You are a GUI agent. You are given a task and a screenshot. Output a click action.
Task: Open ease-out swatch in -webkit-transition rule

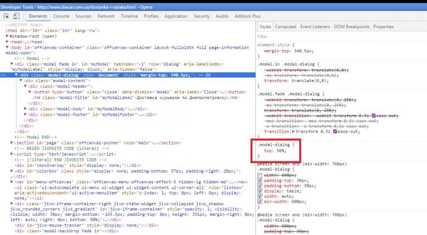(374, 116)
